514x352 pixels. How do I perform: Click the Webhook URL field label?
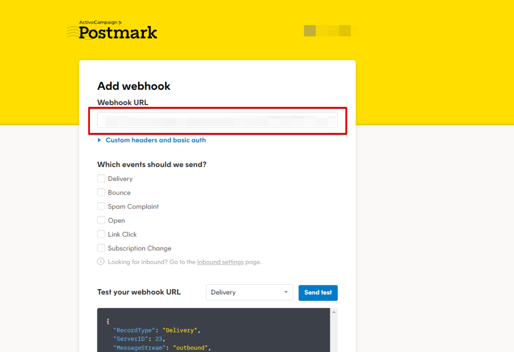pos(122,102)
